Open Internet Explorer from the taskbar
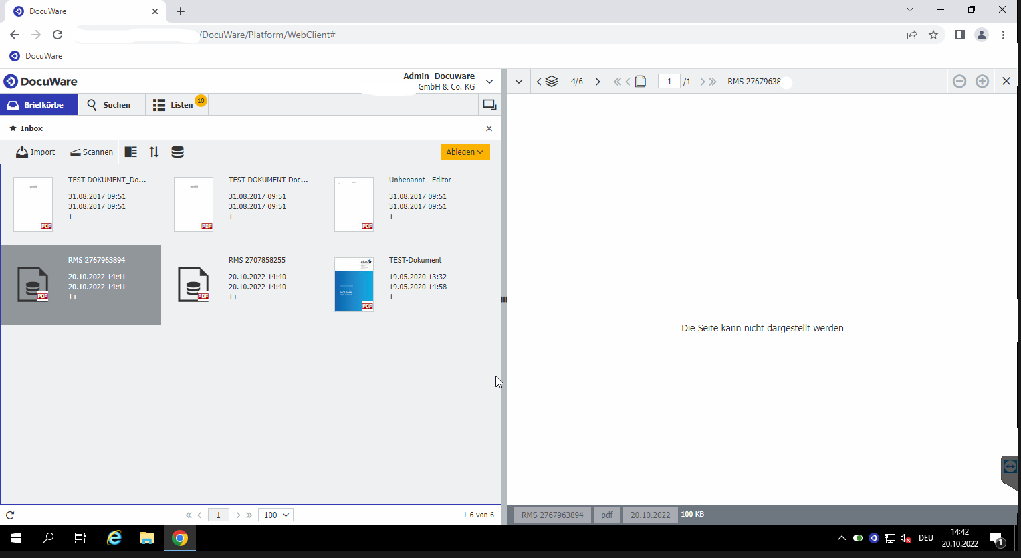This screenshot has width=1021, height=558. (x=114, y=538)
